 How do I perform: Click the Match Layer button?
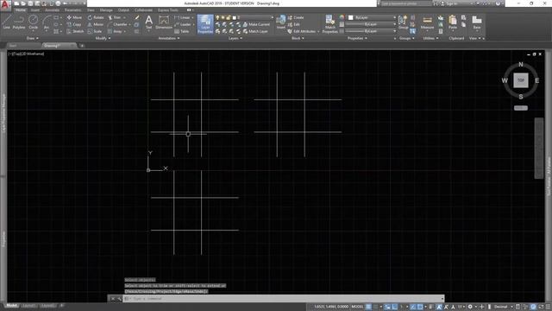coord(255,31)
